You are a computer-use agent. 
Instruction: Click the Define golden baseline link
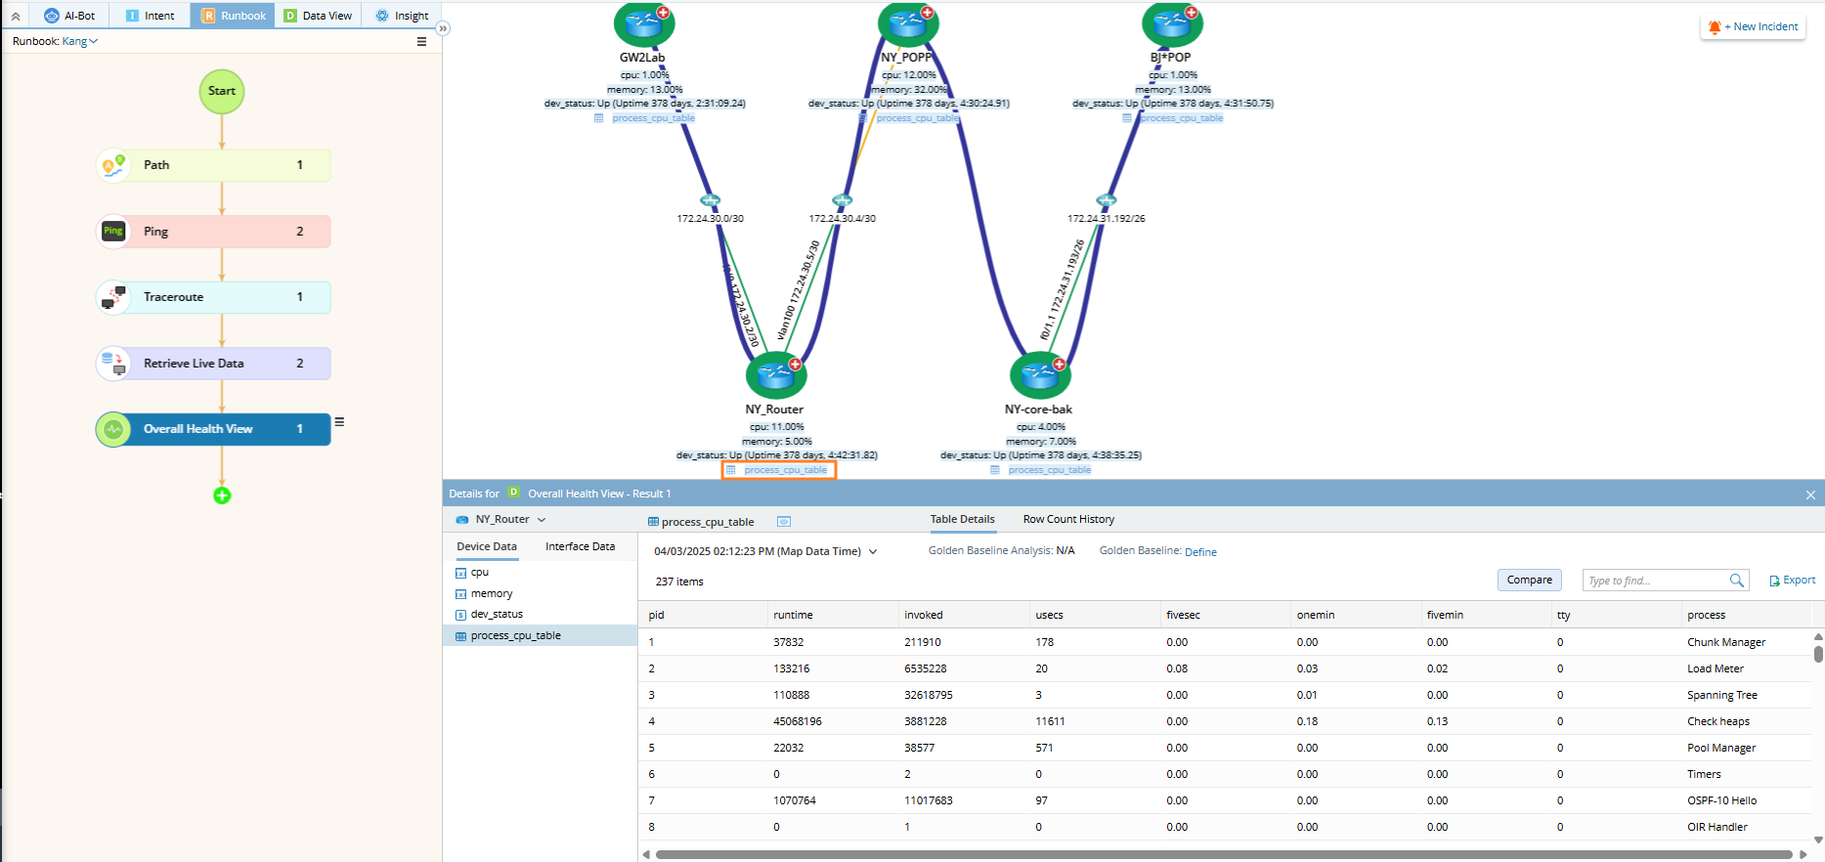click(x=1200, y=552)
